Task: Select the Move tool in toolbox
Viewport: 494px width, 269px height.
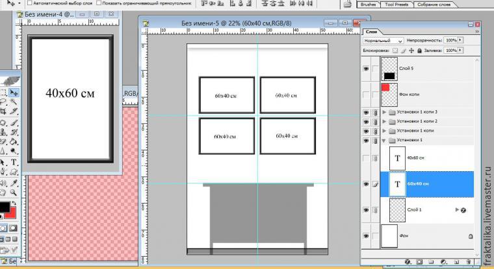Action: tap(14, 93)
